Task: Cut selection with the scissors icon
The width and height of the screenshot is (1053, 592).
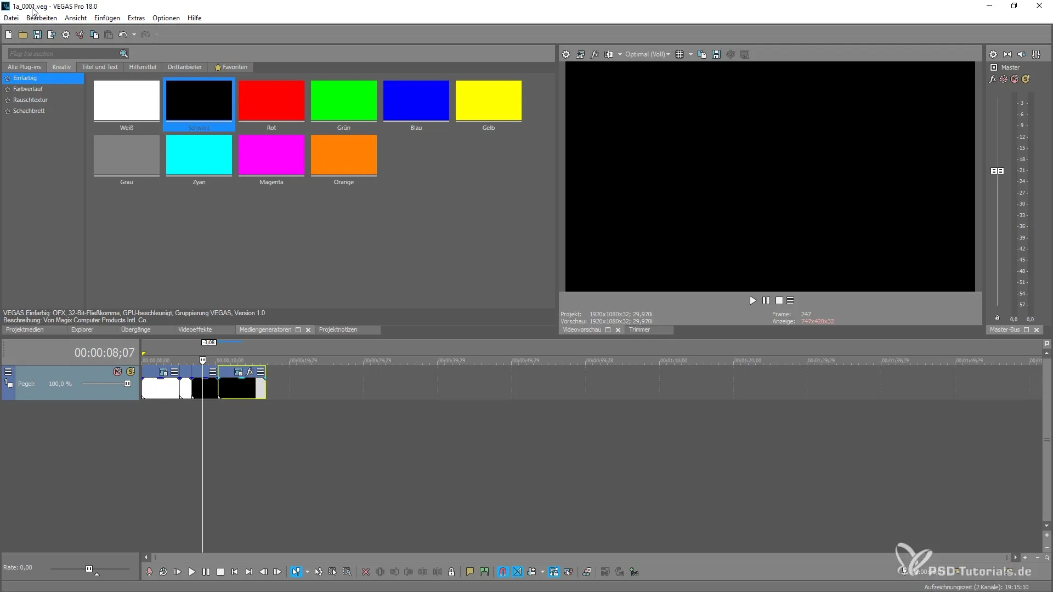Action: (x=80, y=35)
